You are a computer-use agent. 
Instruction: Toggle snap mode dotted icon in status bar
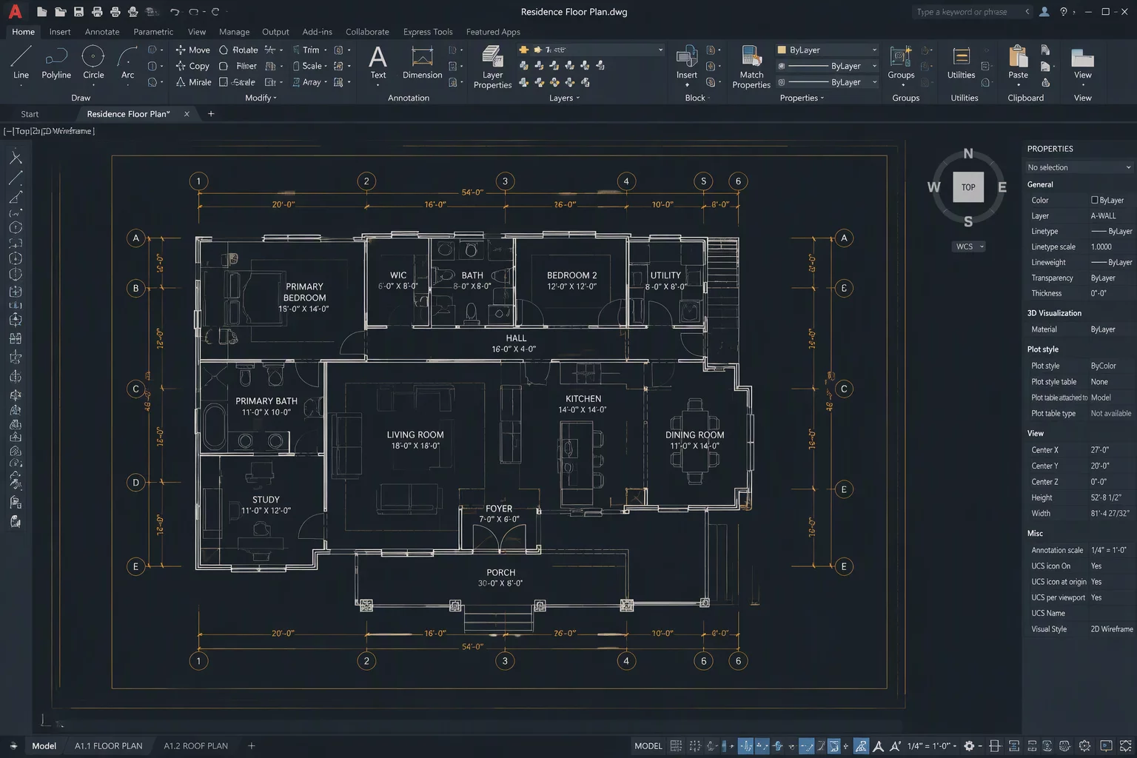tap(694, 745)
